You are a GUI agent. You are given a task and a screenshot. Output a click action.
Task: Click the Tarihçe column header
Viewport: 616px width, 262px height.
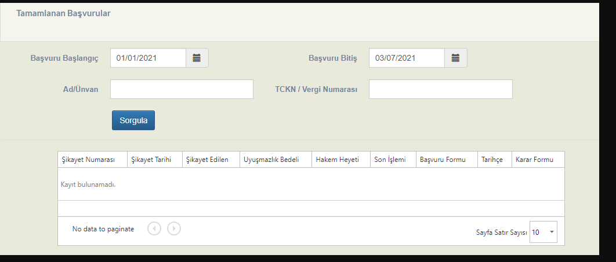495,160
